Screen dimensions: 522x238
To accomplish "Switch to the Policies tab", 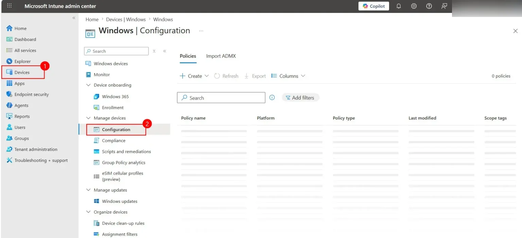I will pos(188,56).
